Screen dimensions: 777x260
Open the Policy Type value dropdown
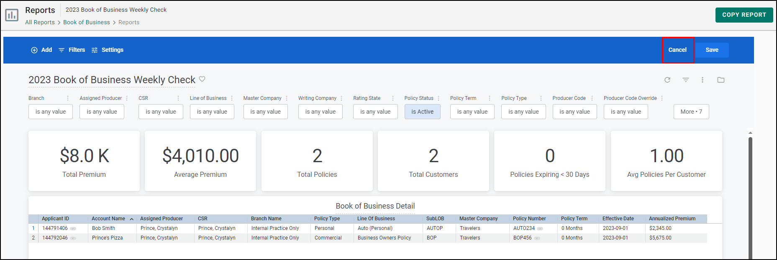point(523,112)
